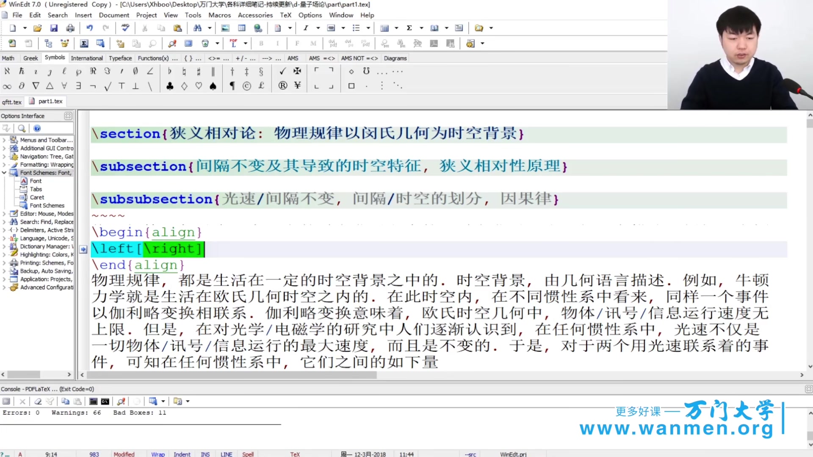Click the spell check ABC icon
The width and height of the screenshot is (813, 457).
tap(125, 28)
